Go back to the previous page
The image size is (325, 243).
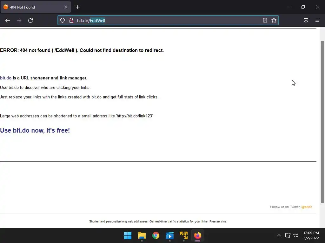coord(8,21)
